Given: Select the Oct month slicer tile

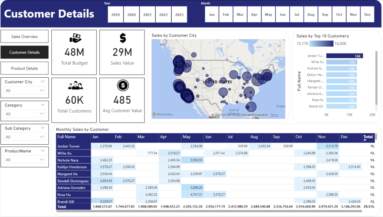Looking at the screenshot, I should pos(339,15).
